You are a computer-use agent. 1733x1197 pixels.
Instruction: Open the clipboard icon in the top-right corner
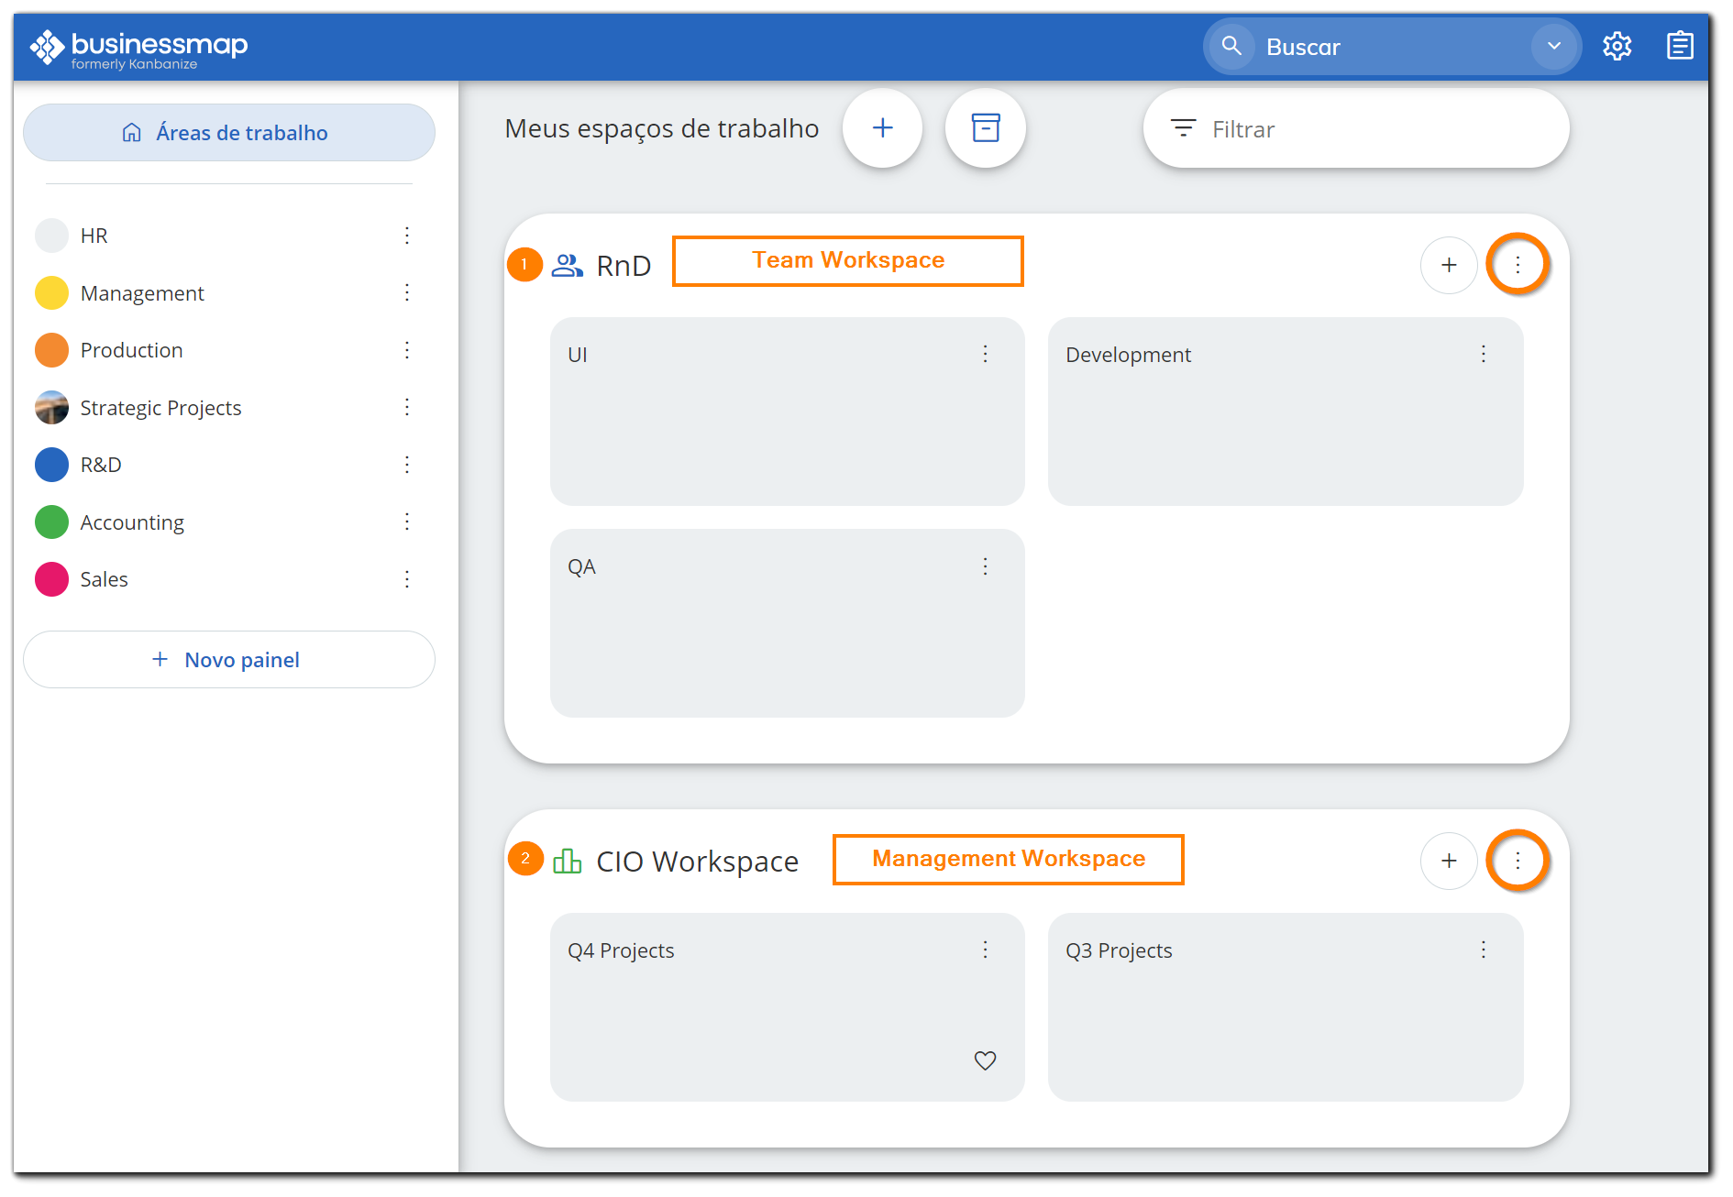1680,46
